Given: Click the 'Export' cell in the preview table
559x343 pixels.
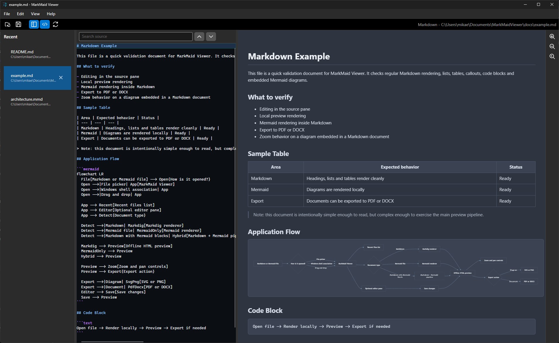Looking at the screenshot, I should pos(276,201).
